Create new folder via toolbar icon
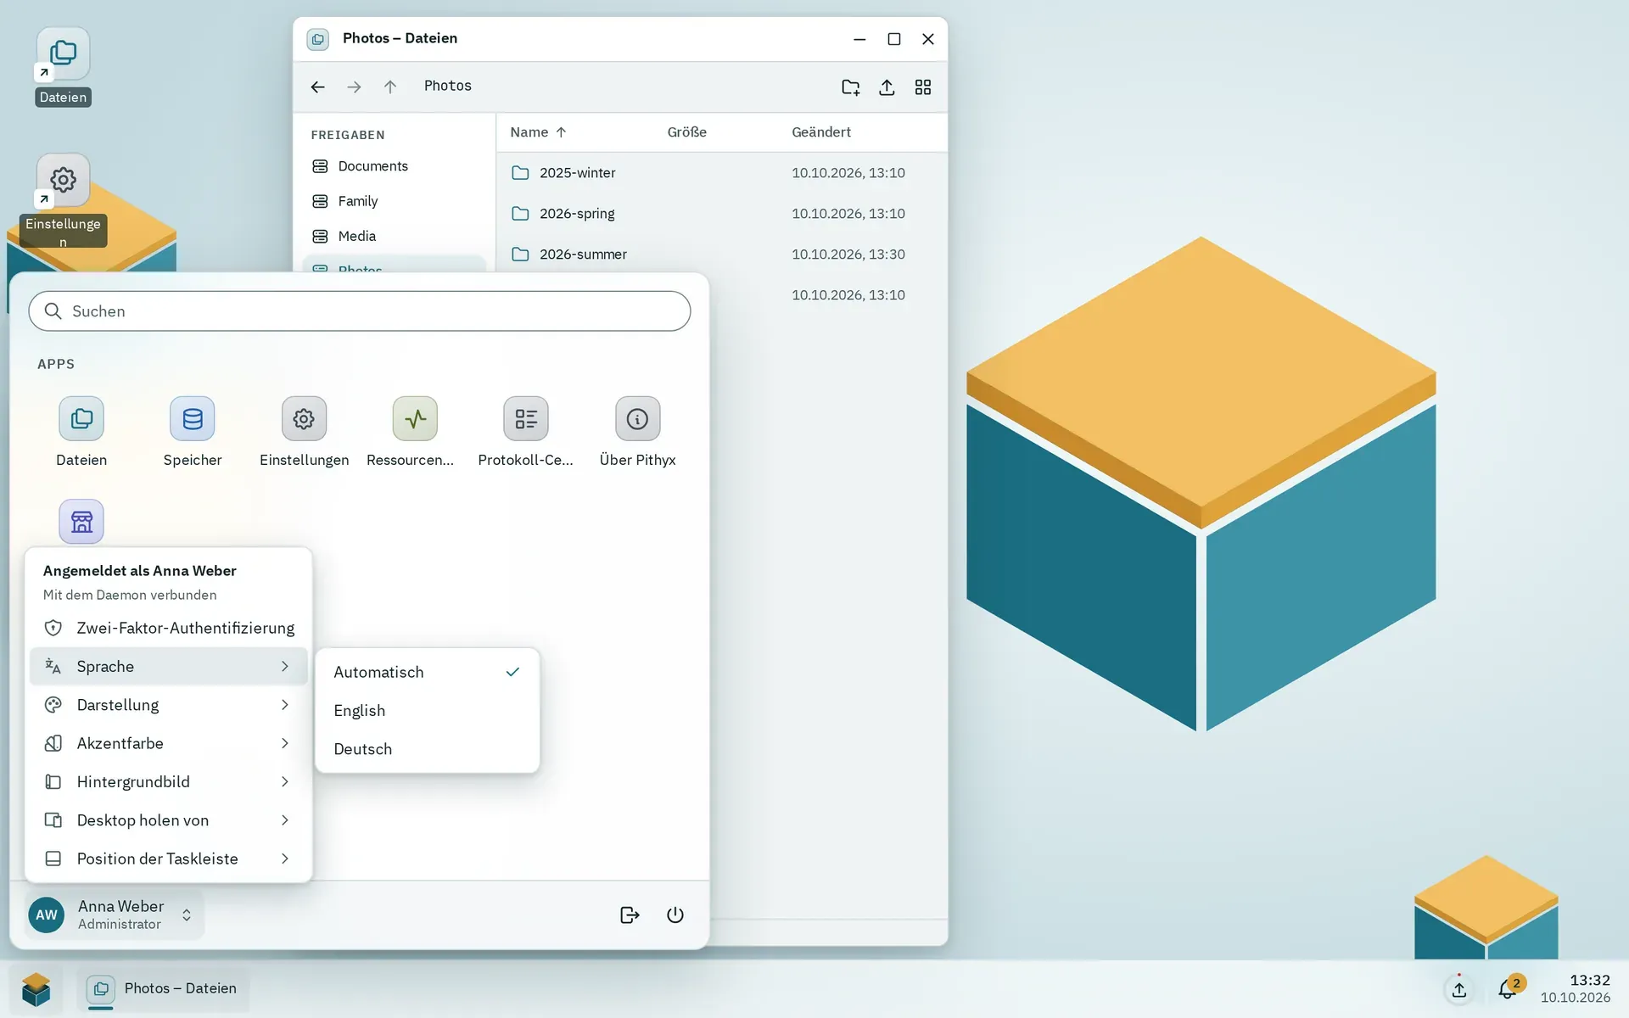1629x1018 pixels. point(850,87)
